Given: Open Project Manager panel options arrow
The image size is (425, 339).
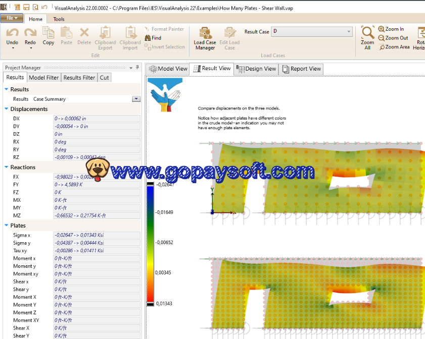Looking at the screenshot, I should [x=131, y=68].
